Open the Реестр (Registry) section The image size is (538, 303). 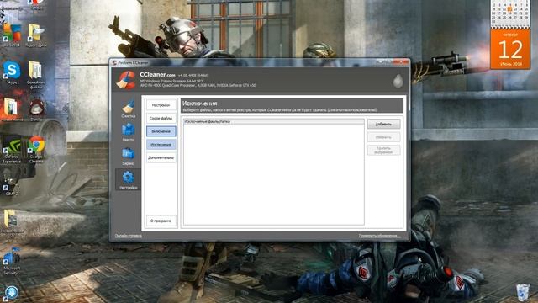coord(129,132)
